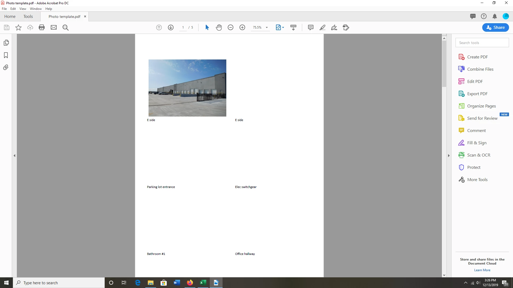The image size is (513, 288).
Task: Select the Hand pan tool
Action: pos(219,27)
